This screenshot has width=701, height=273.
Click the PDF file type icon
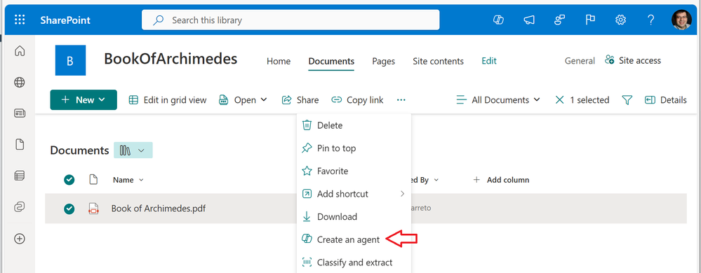click(93, 209)
